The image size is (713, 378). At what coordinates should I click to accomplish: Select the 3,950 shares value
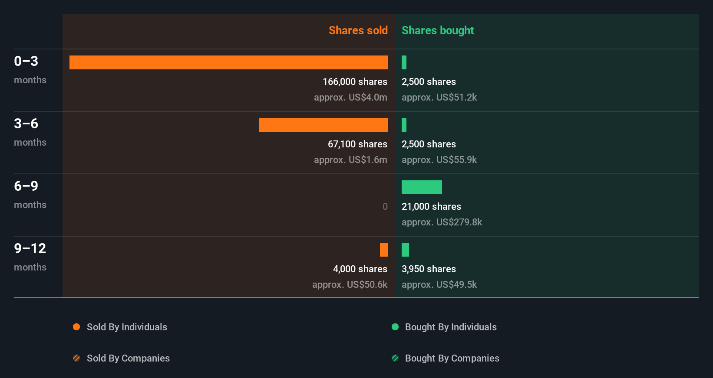429,269
